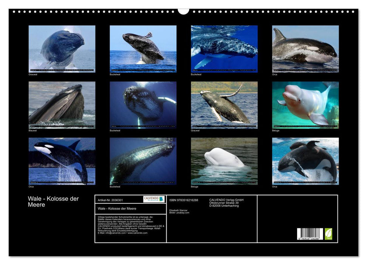367x265 pixels.
Task: Click the large title 'Wale - Kolosse der Meere'
Action: pos(53,202)
